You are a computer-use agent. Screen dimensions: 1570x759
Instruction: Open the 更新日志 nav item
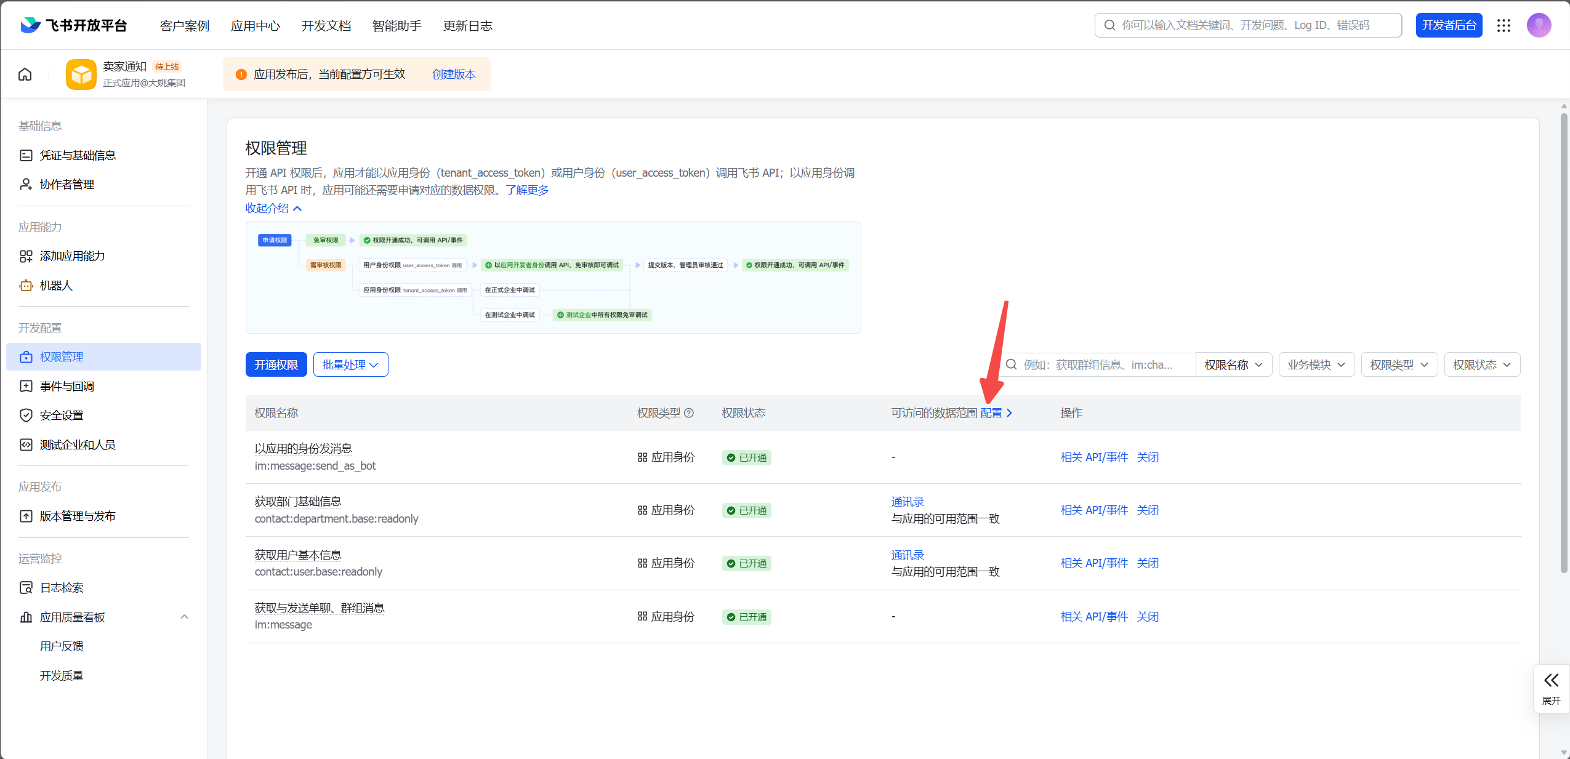pyautogui.click(x=468, y=26)
